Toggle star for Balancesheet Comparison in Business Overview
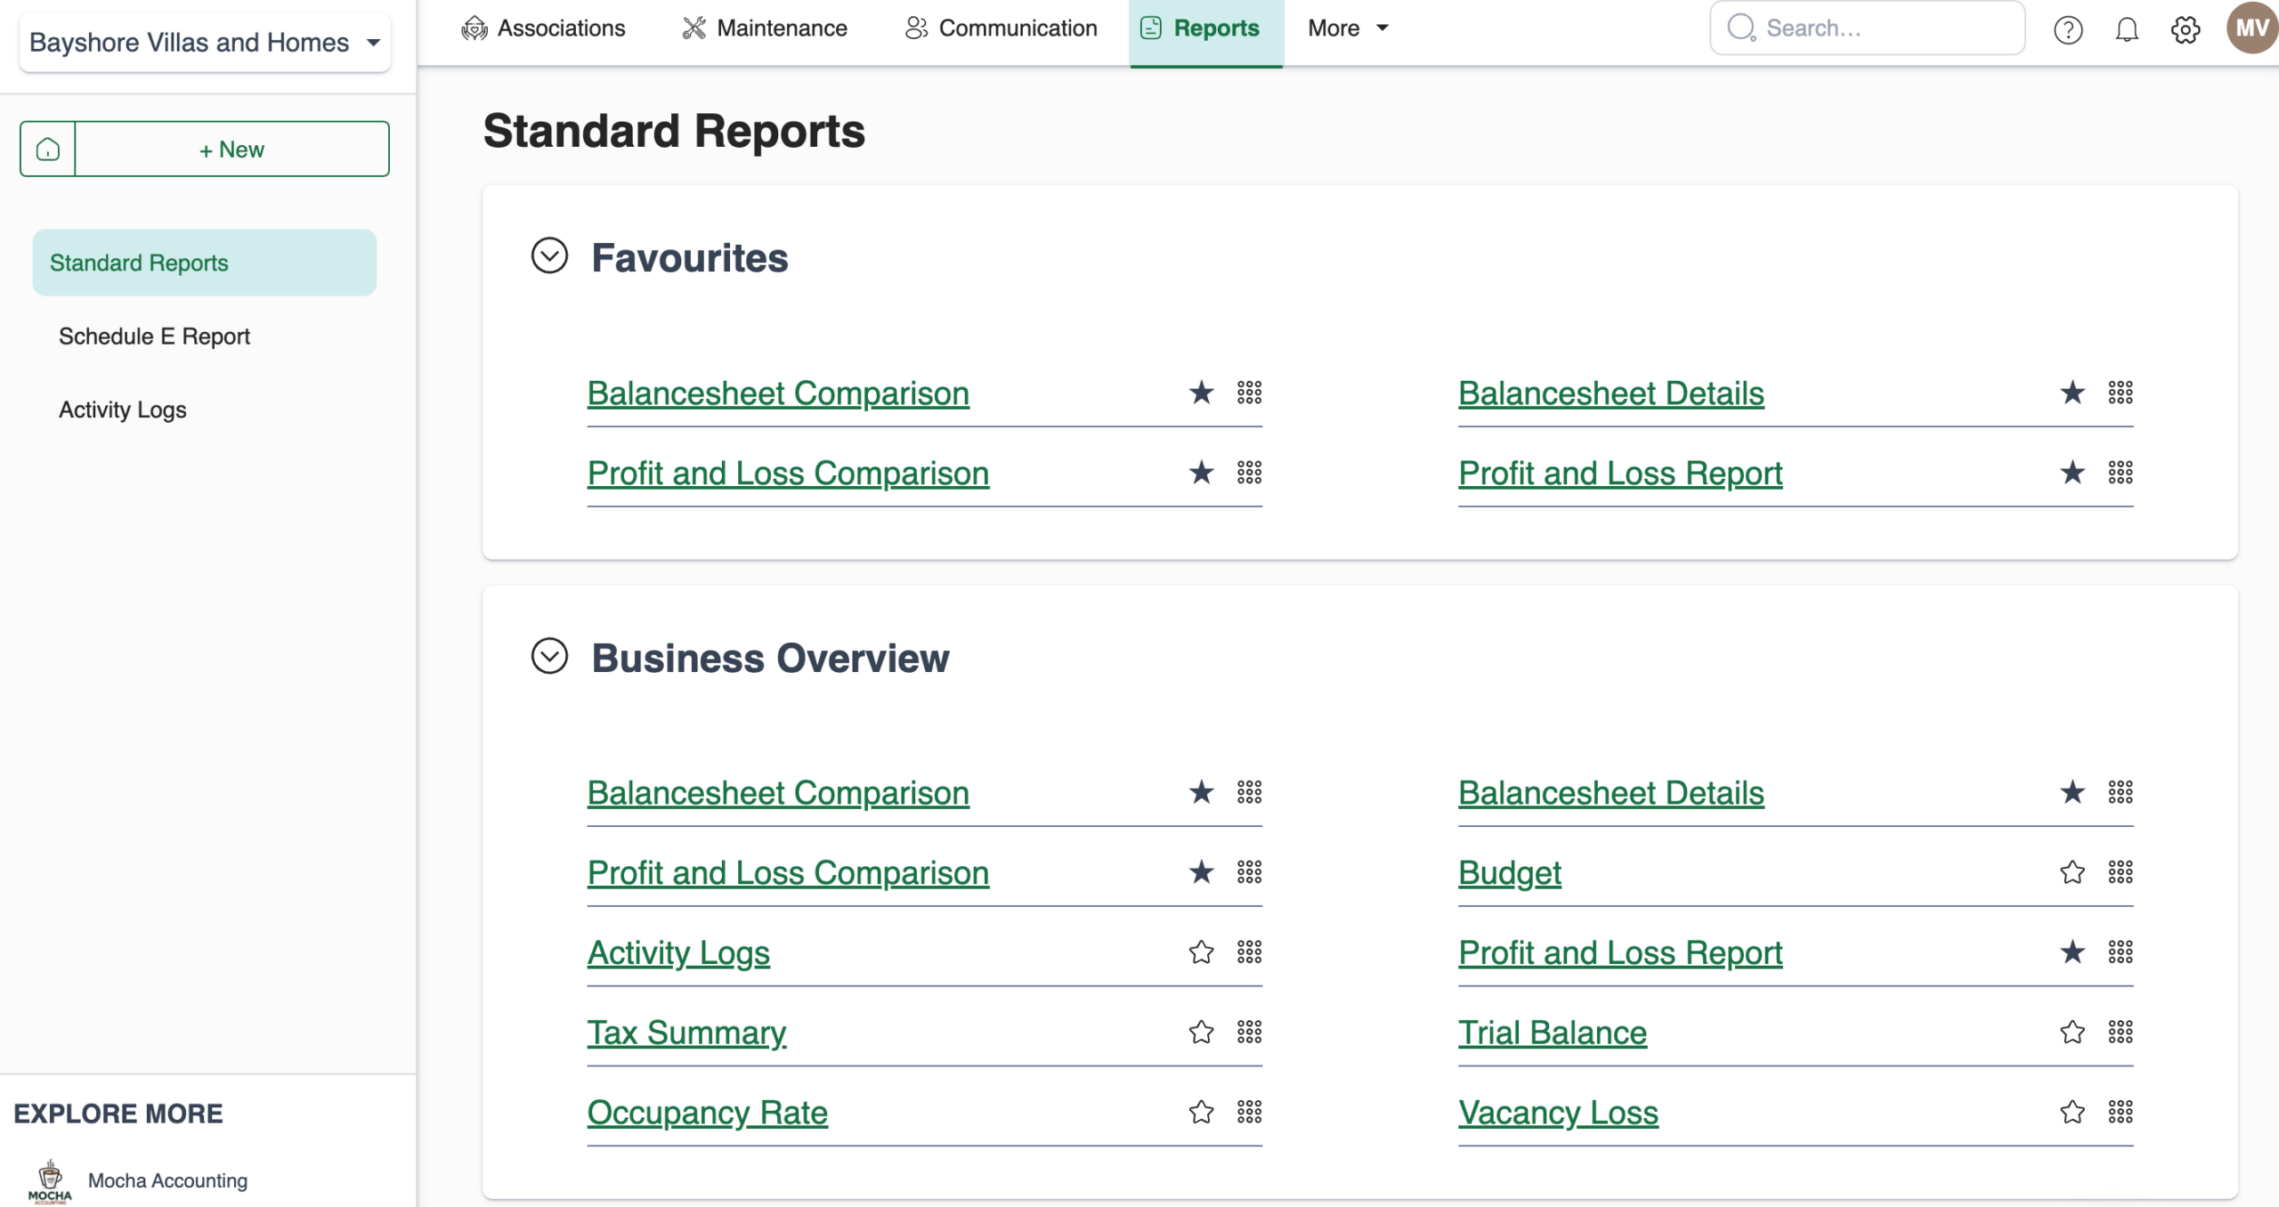Image resolution: width=2279 pixels, height=1207 pixels. (1201, 792)
